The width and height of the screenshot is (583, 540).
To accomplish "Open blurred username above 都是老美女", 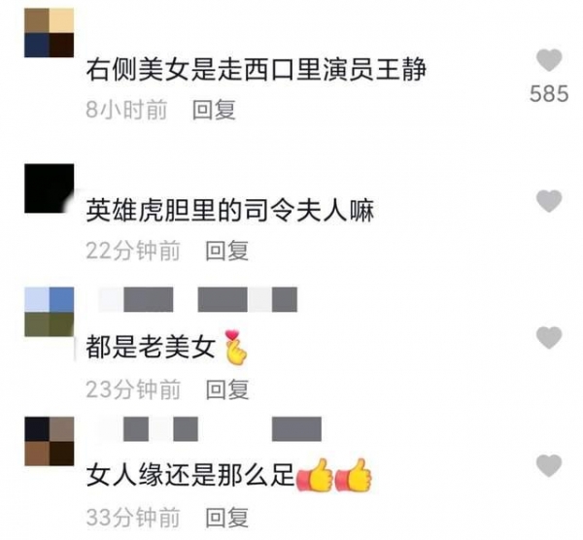I will coord(198,299).
